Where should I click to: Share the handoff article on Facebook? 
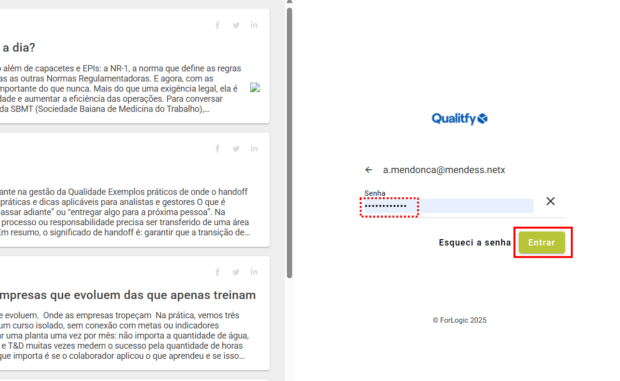coord(217,149)
